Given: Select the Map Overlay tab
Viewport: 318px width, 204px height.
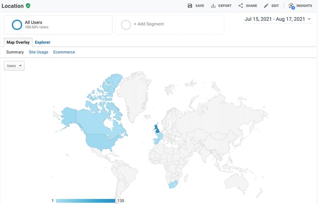Looking at the screenshot, I should (18, 42).
